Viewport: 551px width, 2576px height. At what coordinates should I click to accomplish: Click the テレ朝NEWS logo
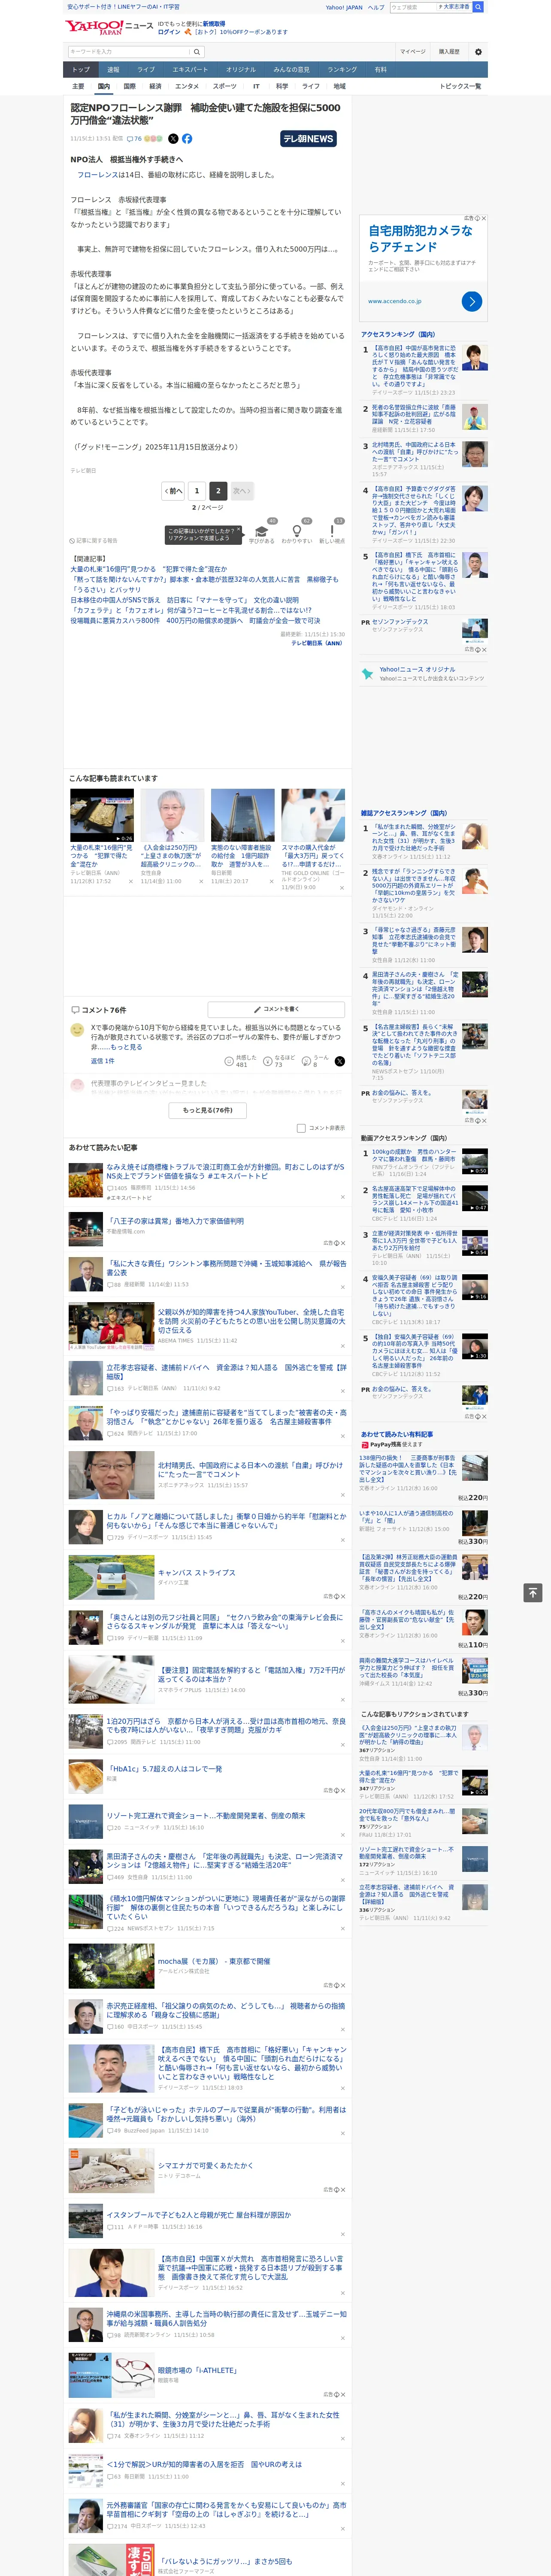pos(308,139)
